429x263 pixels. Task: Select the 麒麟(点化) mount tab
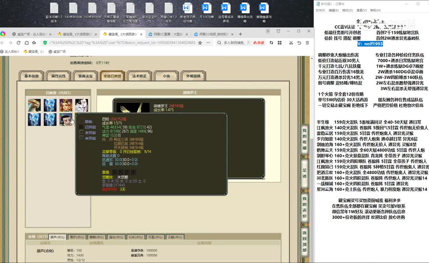tap(96, 237)
